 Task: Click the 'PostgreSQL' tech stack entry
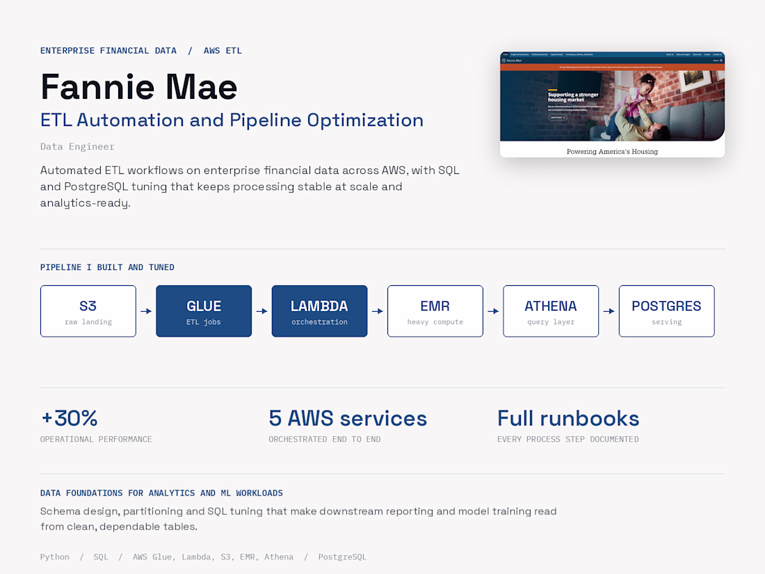(x=342, y=557)
